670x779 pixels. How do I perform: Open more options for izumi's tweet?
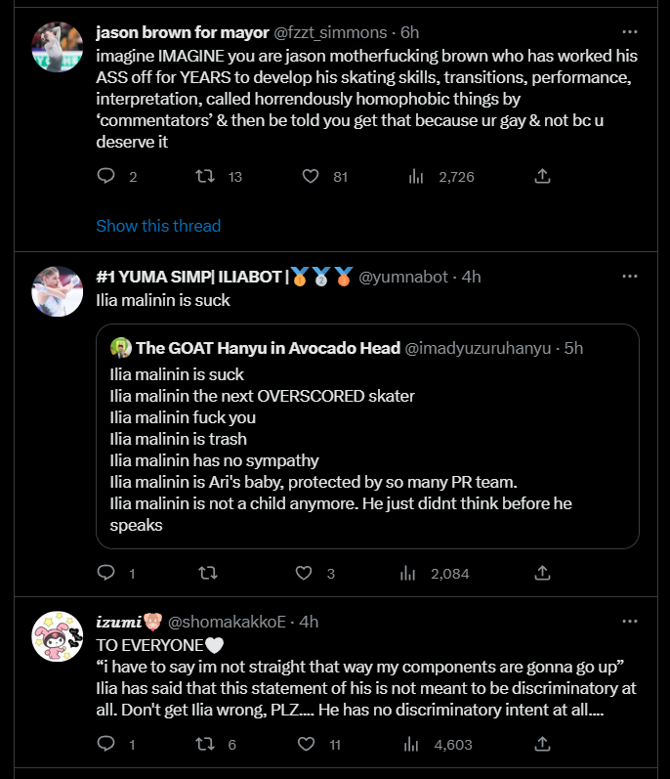pos(630,622)
